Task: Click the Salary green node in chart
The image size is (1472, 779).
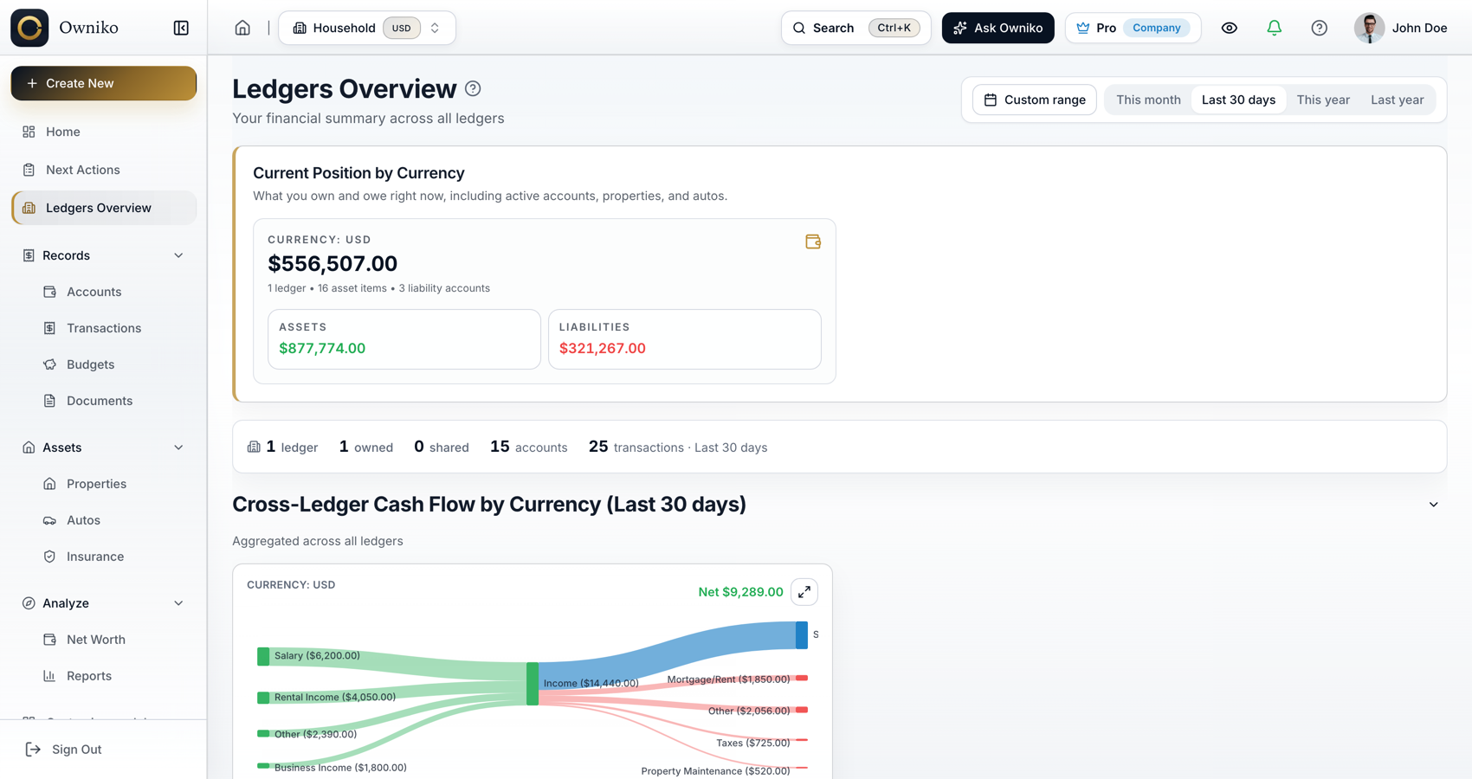Action: coord(263,656)
